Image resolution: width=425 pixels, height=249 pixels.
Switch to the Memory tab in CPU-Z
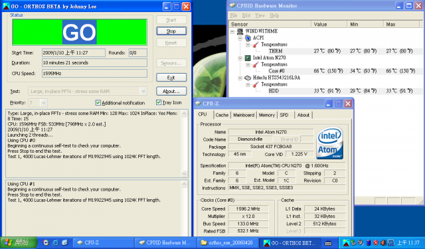tap(267, 115)
